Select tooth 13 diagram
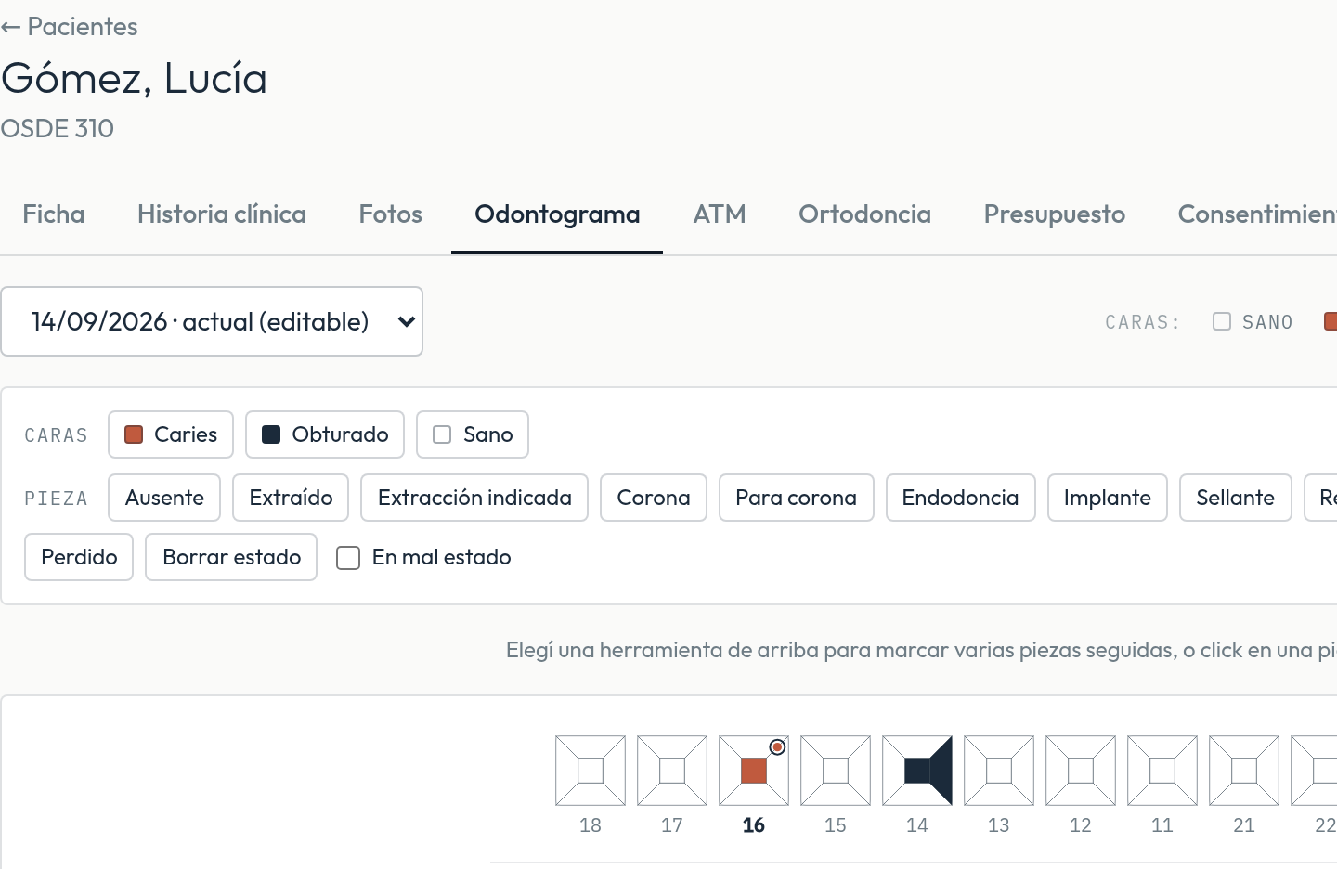1337x869 pixels. 999,771
